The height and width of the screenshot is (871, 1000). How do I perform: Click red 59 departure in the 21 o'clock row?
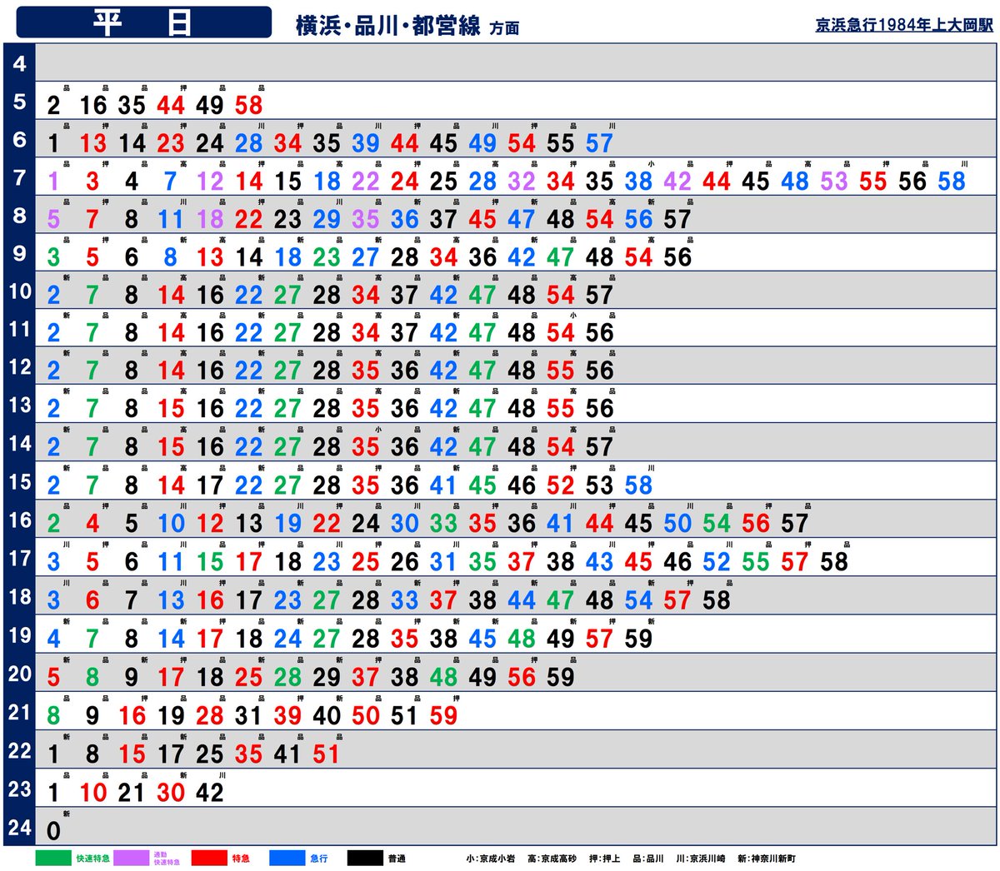(443, 715)
